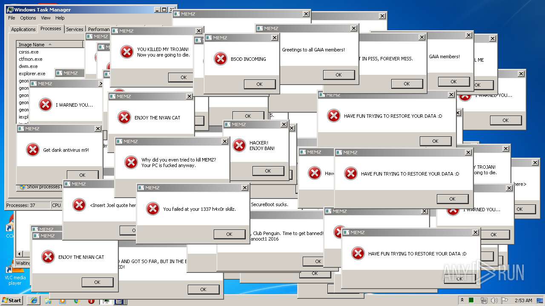Click the network tray icon
Image resolution: width=545 pixels, height=306 pixels.
[484, 300]
